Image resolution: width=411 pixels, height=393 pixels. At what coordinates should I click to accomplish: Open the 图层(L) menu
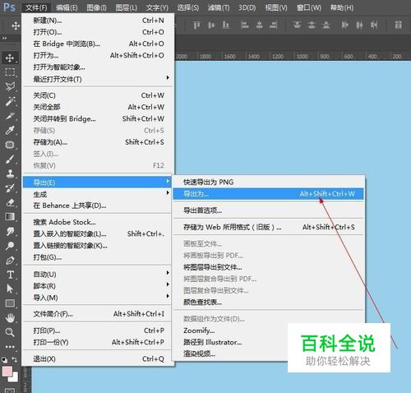pyautogui.click(x=127, y=7)
